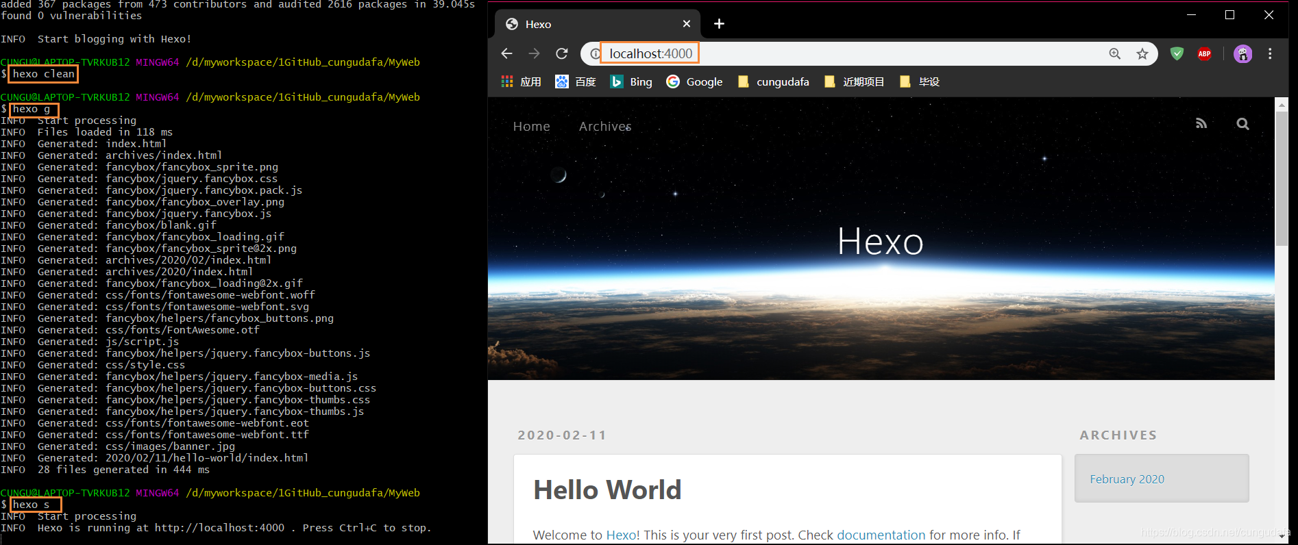
Task: Open the Hello World post title
Action: (x=607, y=490)
